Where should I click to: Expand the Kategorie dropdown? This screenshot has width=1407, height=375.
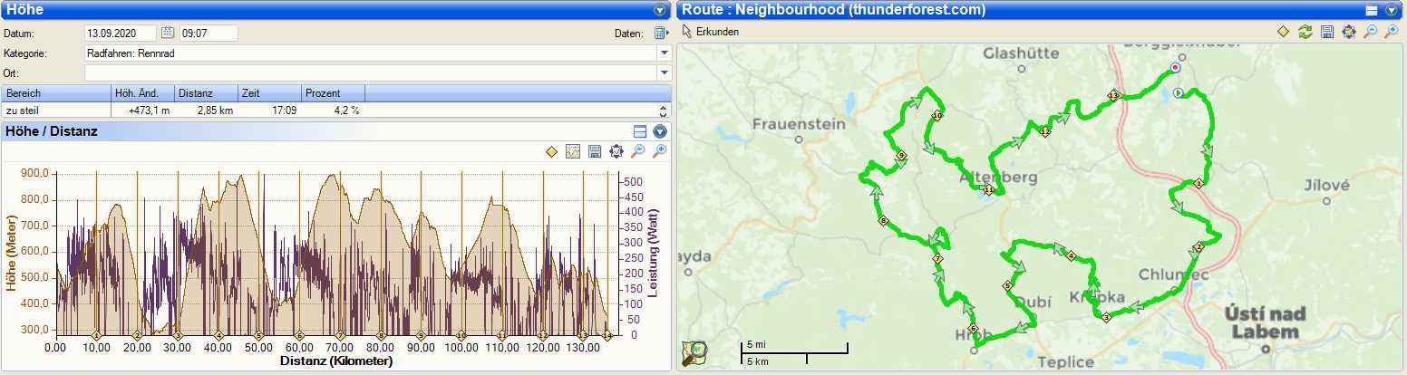coord(664,53)
